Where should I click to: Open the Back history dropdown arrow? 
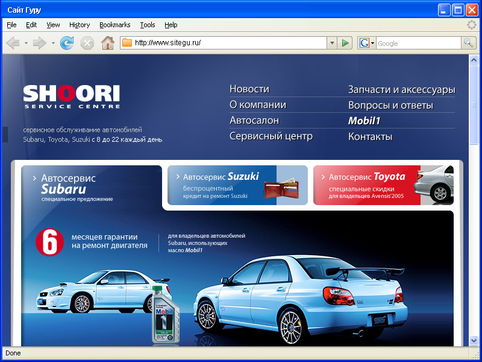point(26,43)
